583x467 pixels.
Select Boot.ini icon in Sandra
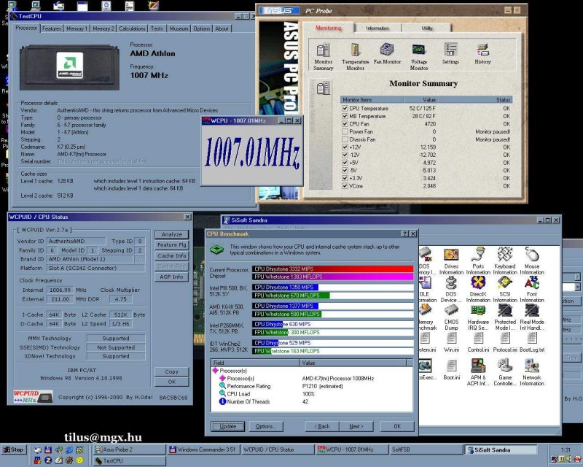[x=451, y=370]
